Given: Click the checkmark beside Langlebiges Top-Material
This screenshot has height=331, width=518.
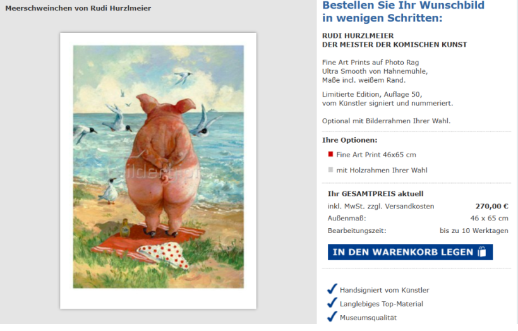Looking at the screenshot, I should pyautogui.click(x=332, y=303).
